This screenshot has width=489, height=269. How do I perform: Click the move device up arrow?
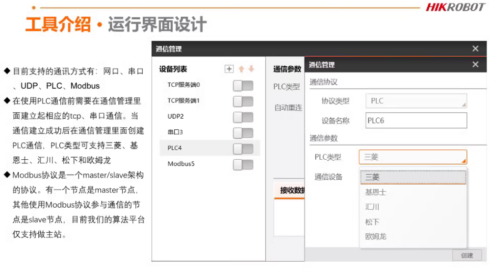point(241,69)
